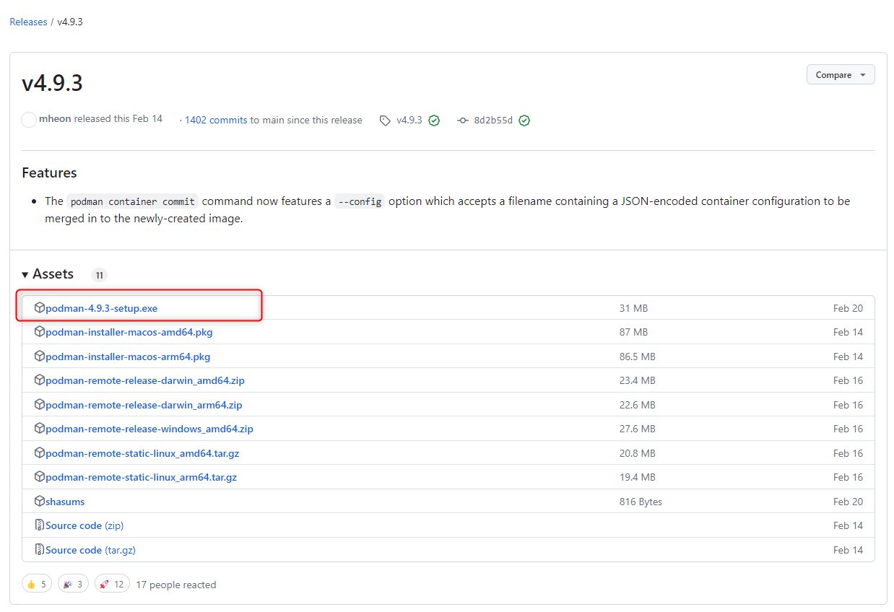The width and height of the screenshot is (894, 612).
Task: Click the 17 people reacted text
Action: 175,585
